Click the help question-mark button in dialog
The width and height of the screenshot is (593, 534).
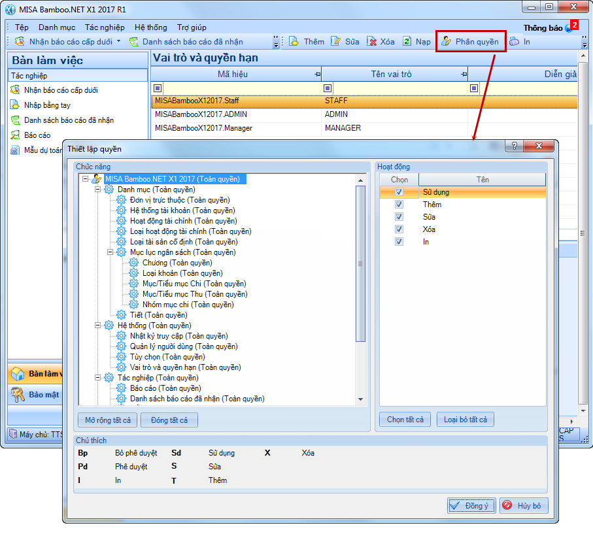tap(515, 146)
